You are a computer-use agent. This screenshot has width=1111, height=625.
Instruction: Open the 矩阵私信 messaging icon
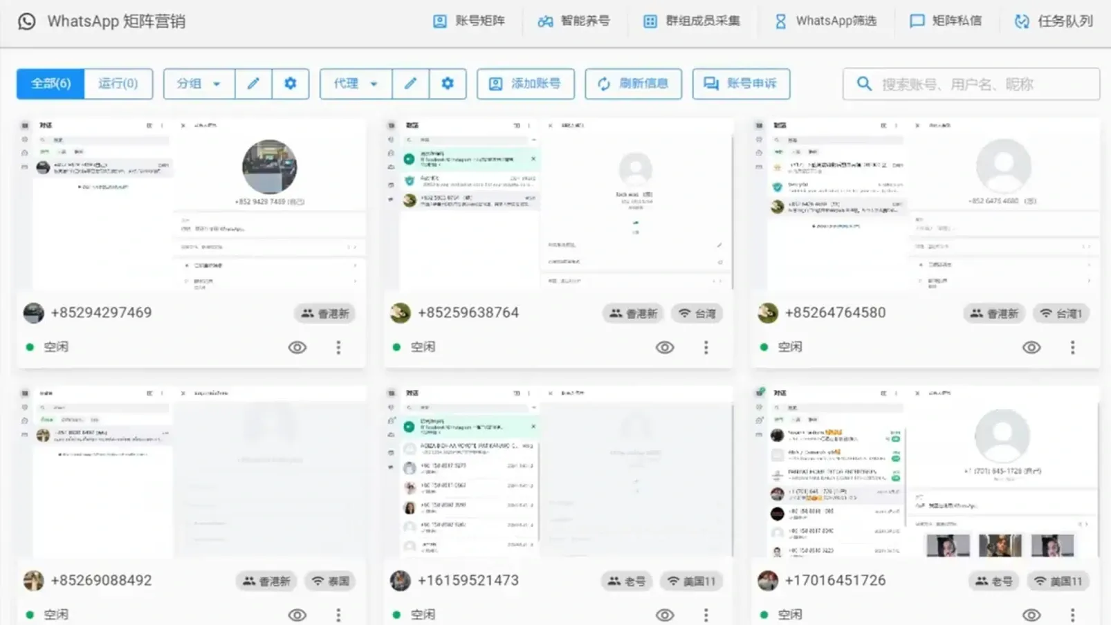pos(917,21)
